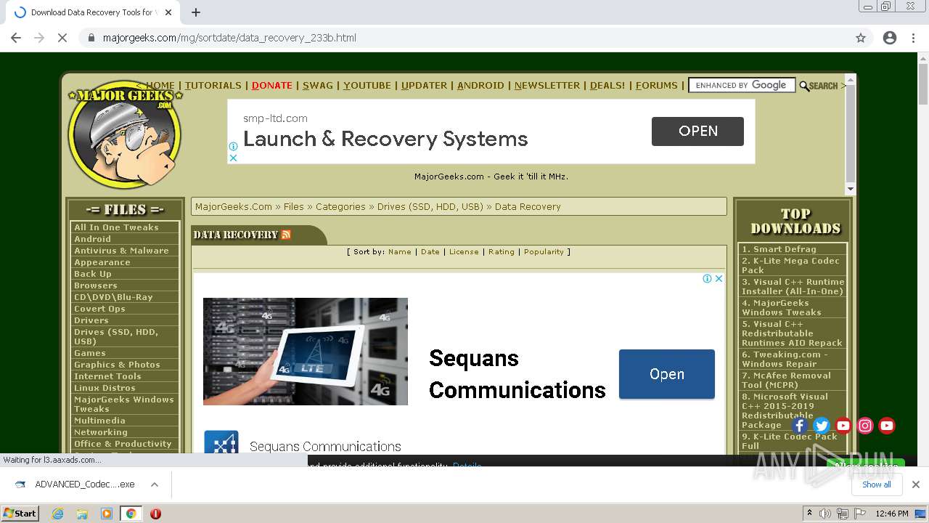Sort listings by License
This screenshot has height=523, width=929.
click(464, 252)
